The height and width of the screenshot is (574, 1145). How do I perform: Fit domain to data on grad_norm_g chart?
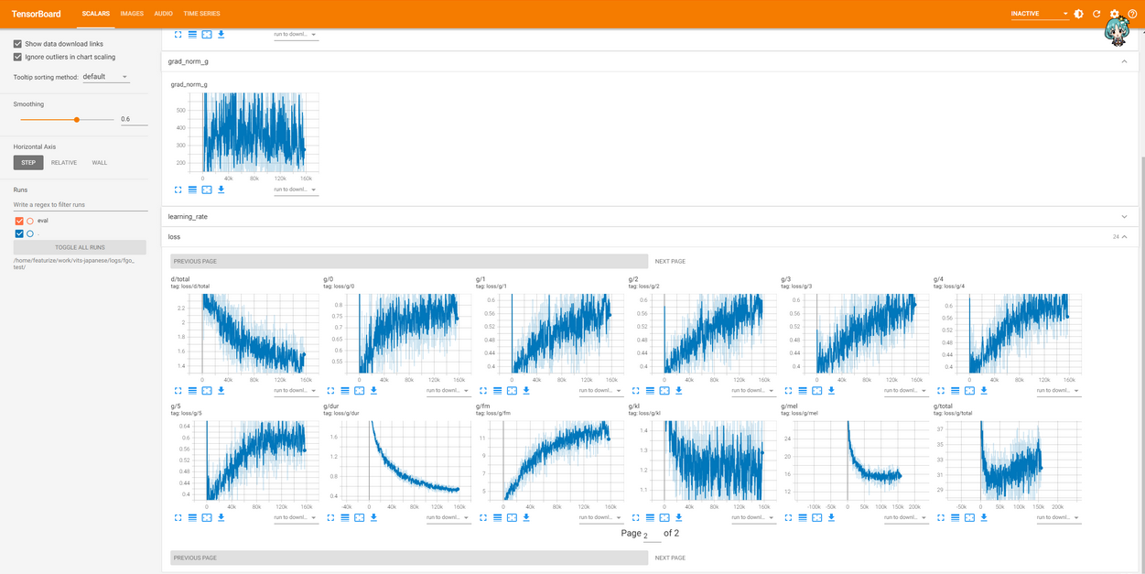[x=207, y=190]
